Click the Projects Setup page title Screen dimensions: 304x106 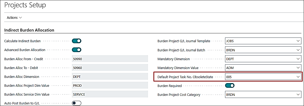click(x=25, y=5)
